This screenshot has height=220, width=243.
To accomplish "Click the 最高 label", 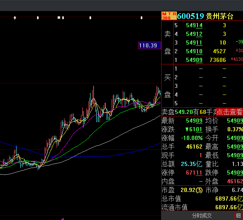I will tap(212, 147).
